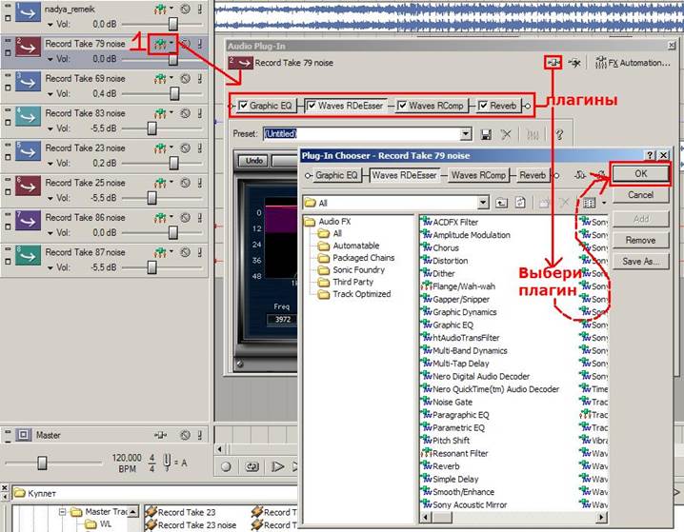Solo the Record Take 23 noise track
Image resolution: width=684 pixels, height=532 pixels.
coord(200,148)
